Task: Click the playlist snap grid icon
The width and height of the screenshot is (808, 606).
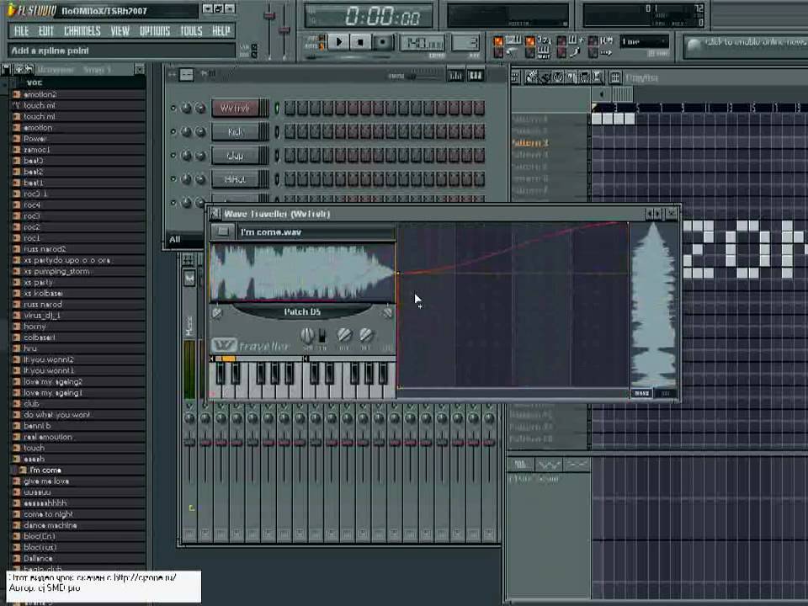Action: point(614,77)
